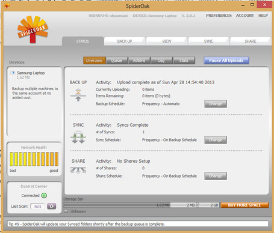Open the SHARE tab
The image size is (274, 233).
(251, 41)
